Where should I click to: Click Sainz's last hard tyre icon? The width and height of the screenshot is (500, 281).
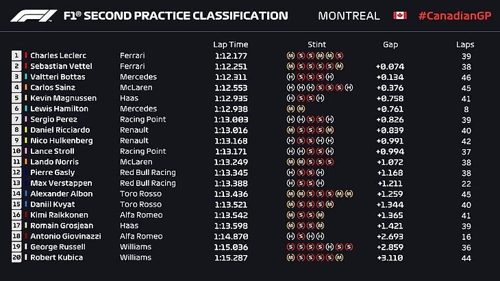click(x=349, y=88)
